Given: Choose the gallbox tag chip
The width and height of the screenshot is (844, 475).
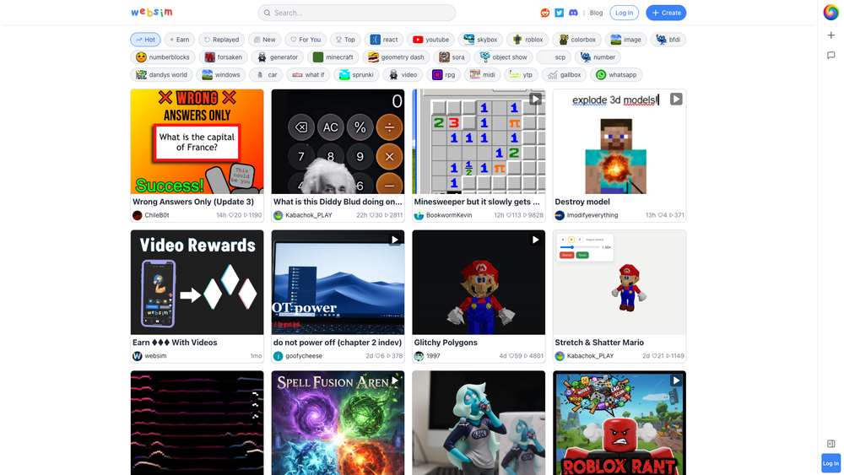Looking at the screenshot, I should click(564, 75).
